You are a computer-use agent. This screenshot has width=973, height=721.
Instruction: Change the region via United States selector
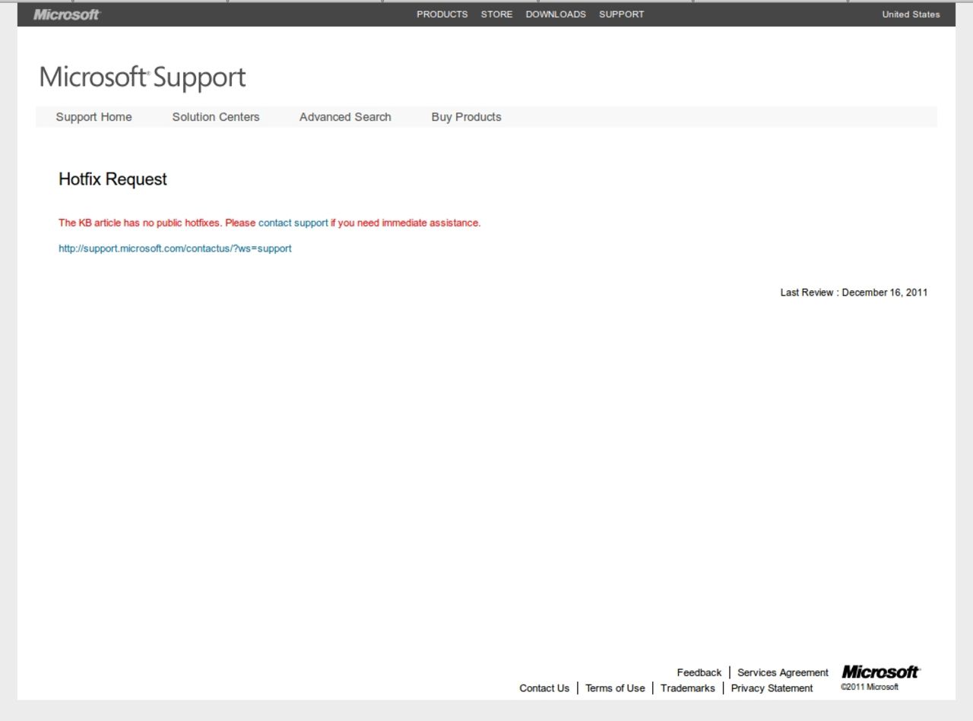910,14
